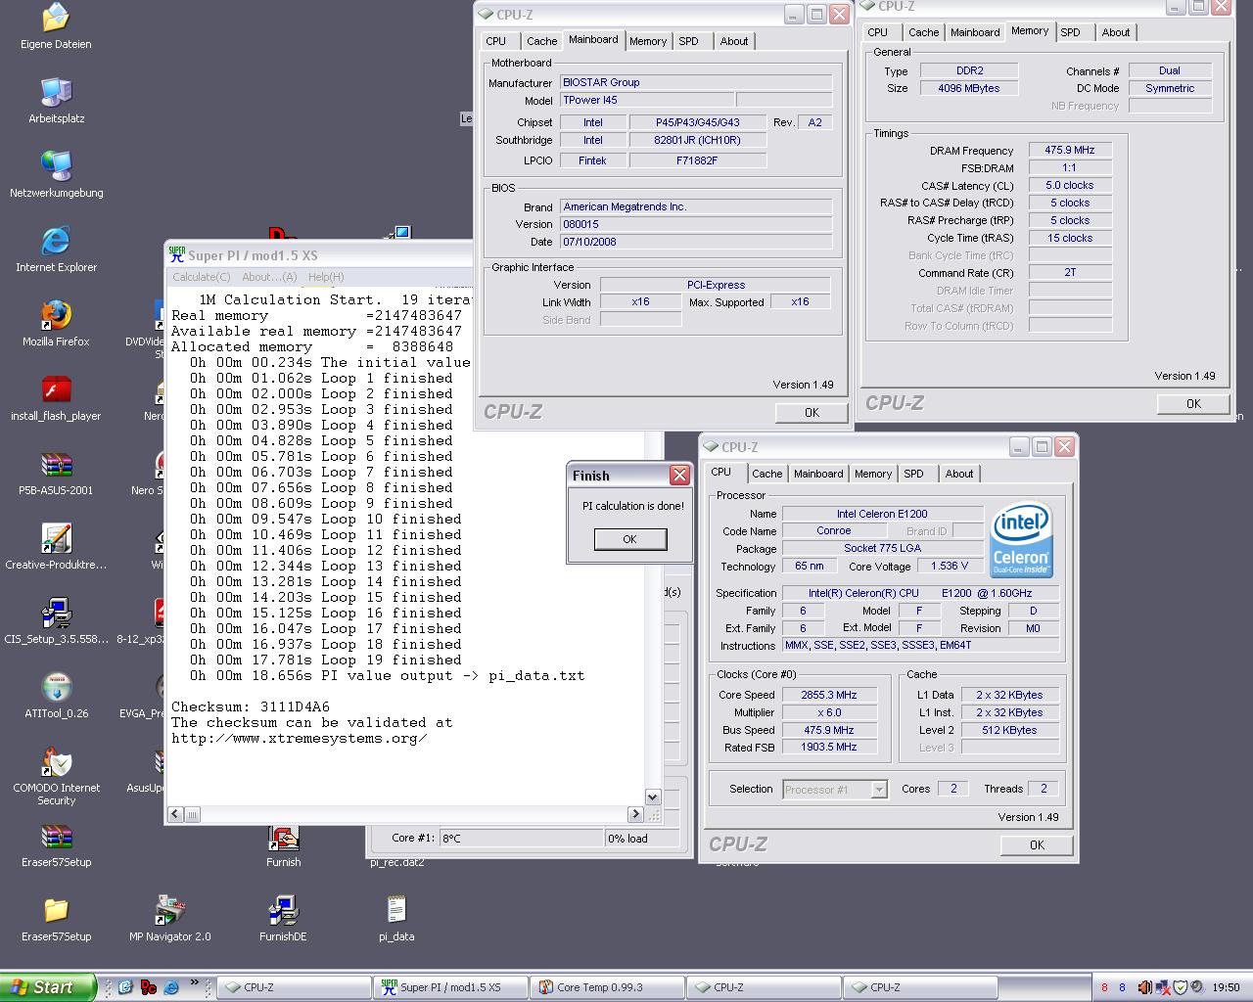Switch to SPD tab in CPU-Z processor window
This screenshot has height=1002, width=1253.
(914, 474)
